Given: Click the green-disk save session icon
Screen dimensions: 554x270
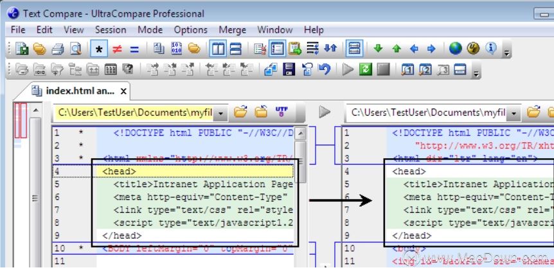Looking at the screenshot, I should click(22, 49).
